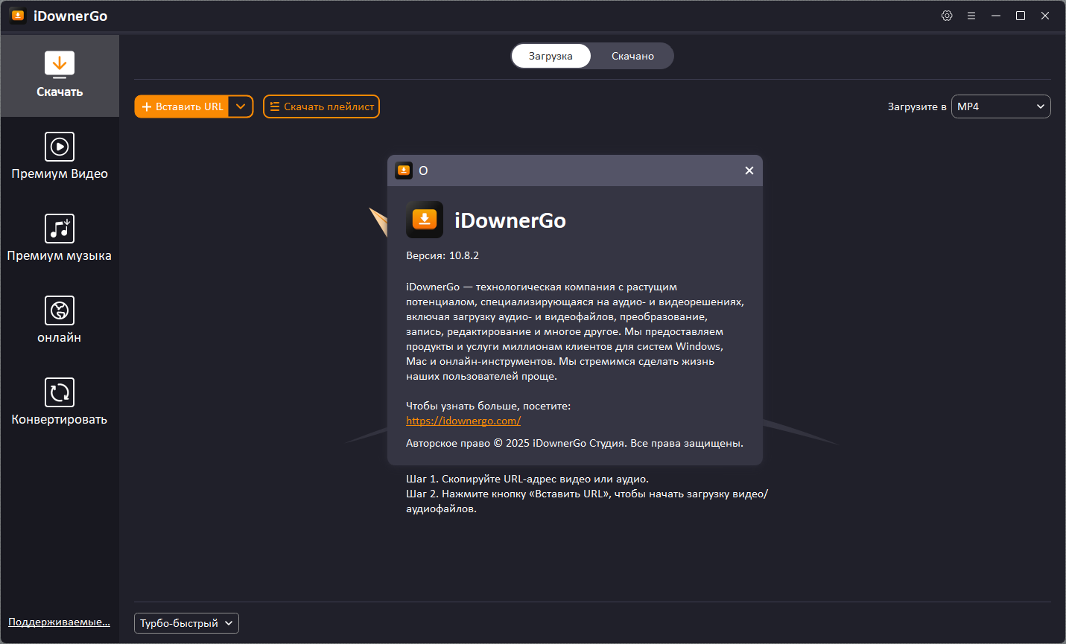Click iDownerGo logo in About dialog
The height and width of the screenshot is (644, 1066).
point(425,220)
